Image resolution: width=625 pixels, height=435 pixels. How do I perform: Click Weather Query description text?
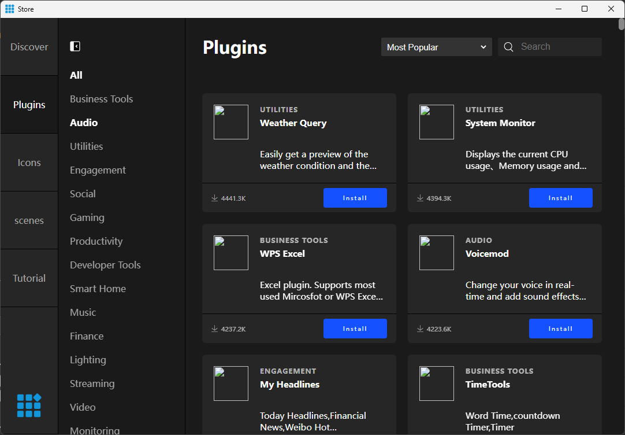point(318,160)
